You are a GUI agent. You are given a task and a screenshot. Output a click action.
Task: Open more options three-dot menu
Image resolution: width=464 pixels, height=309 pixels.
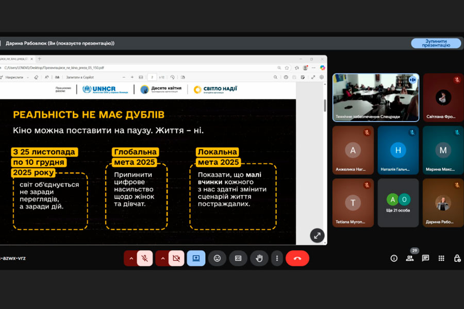point(277,258)
